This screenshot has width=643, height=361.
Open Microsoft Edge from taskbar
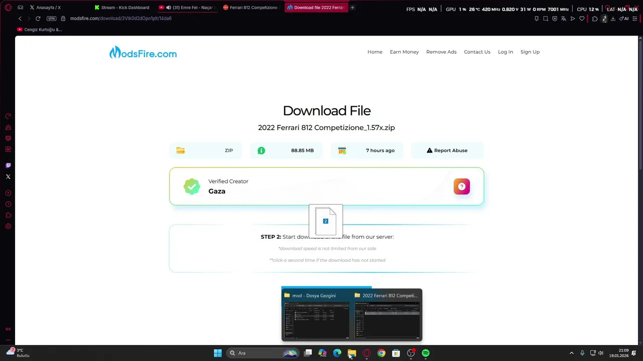point(337,353)
